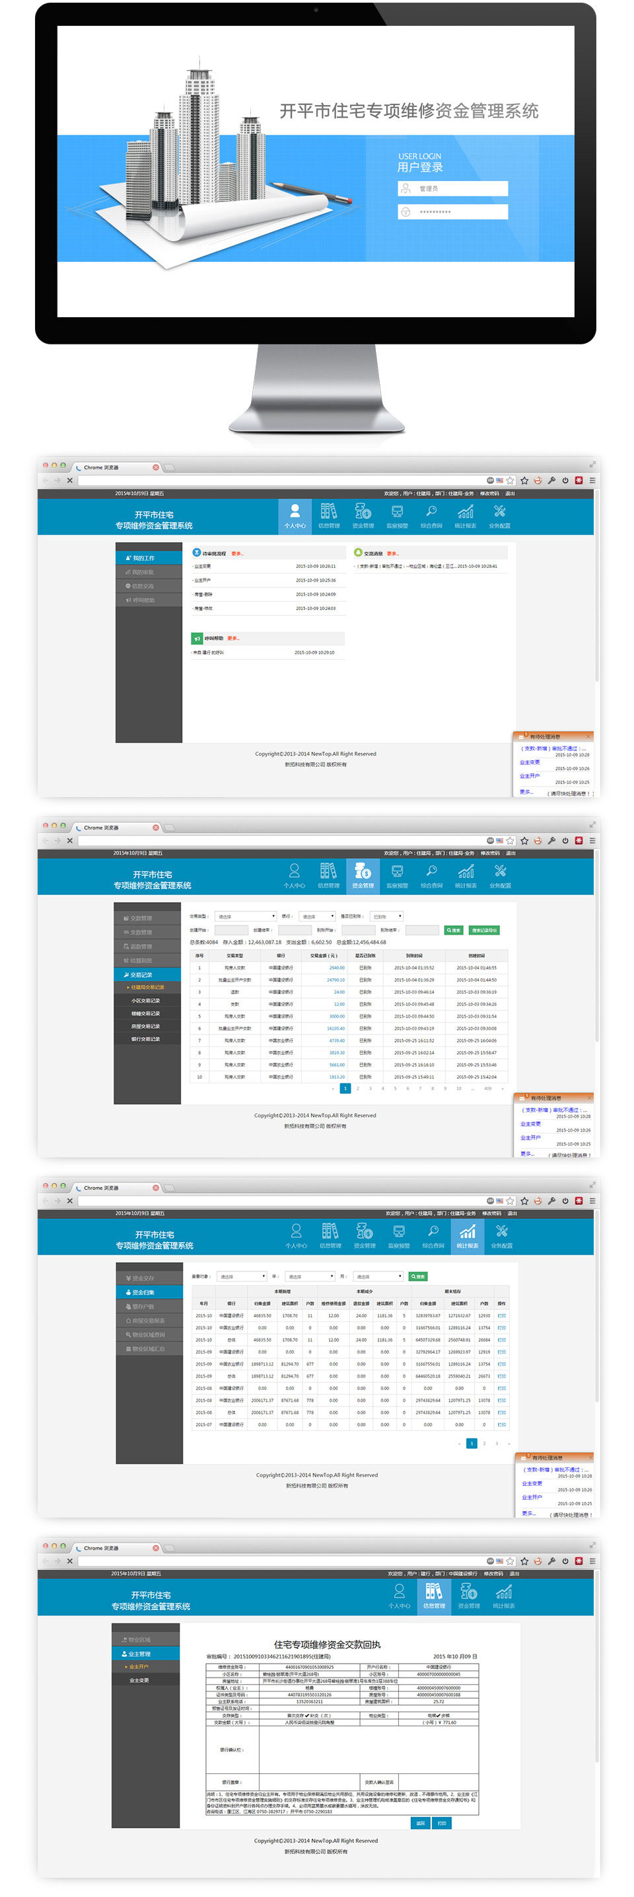The image size is (634, 1897).
Task: Open 月 dropdown in the statistics window
Action: [378, 1276]
